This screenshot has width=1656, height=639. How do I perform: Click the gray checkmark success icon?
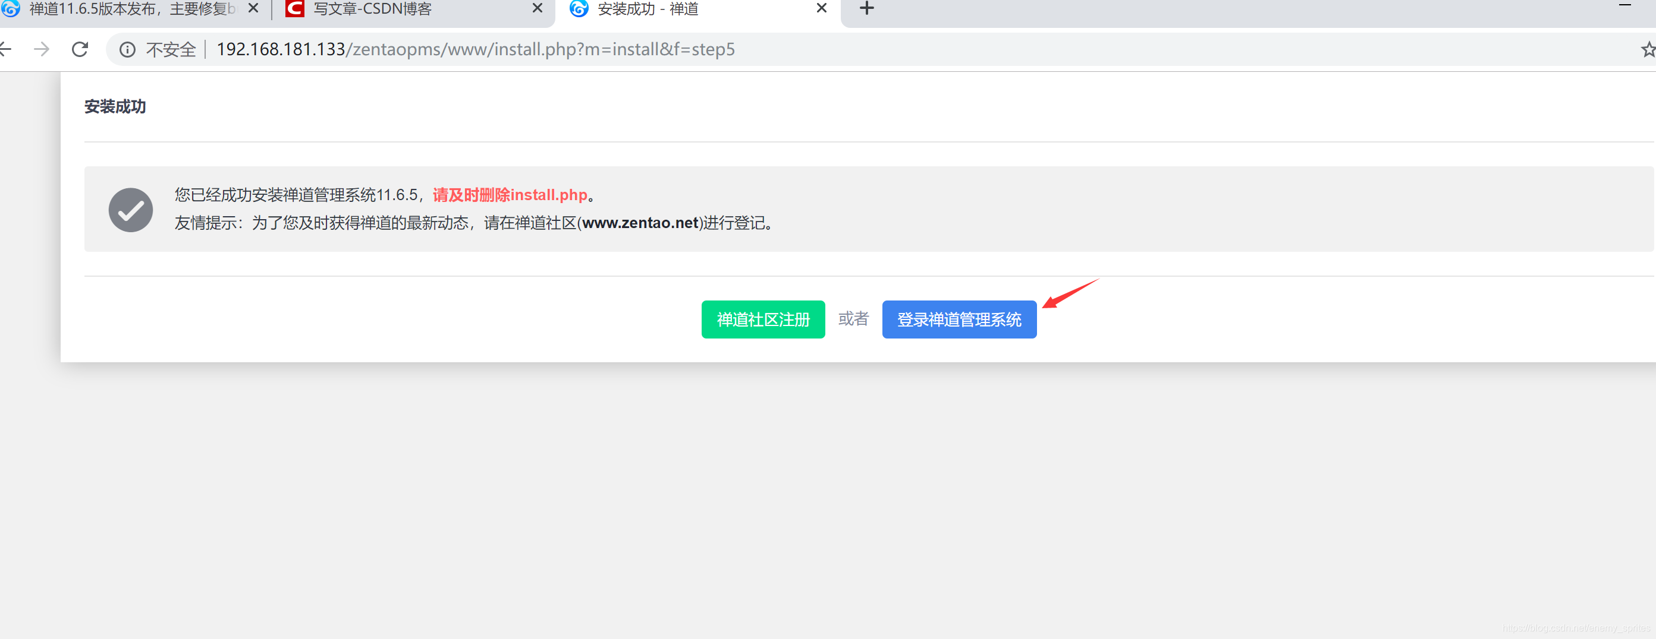click(x=130, y=210)
